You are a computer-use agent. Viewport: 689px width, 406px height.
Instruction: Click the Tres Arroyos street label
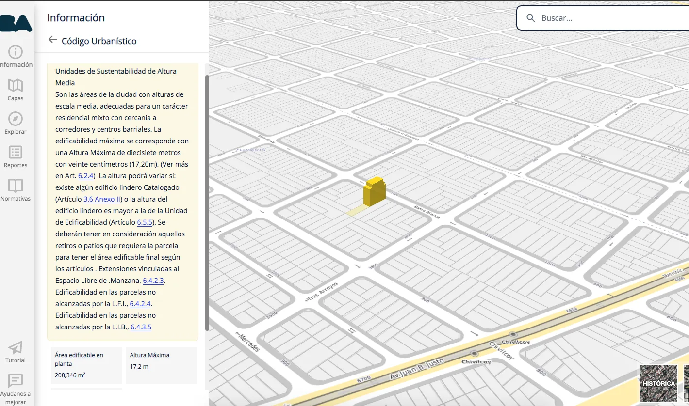(x=321, y=291)
